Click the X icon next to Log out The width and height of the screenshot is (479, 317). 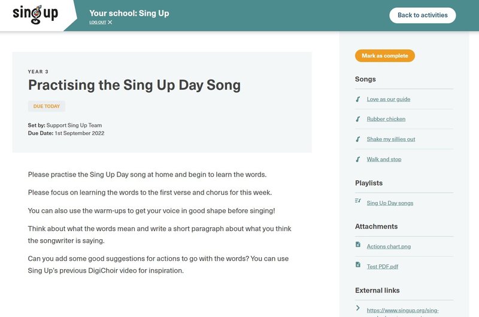pos(110,22)
